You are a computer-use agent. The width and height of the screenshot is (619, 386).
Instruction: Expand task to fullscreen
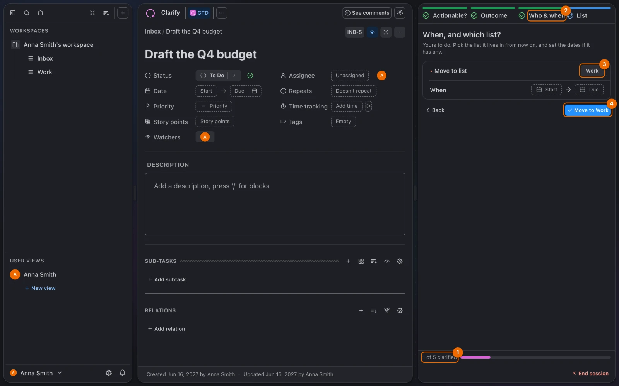point(386,32)
